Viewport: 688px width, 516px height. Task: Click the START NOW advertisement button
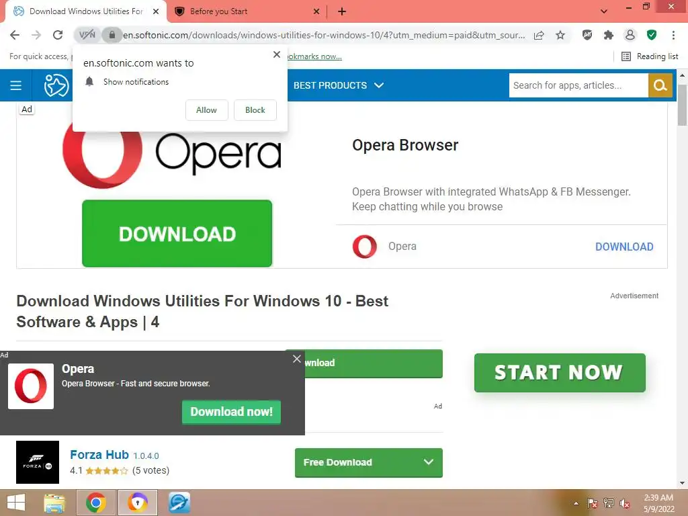coord(560,372)
